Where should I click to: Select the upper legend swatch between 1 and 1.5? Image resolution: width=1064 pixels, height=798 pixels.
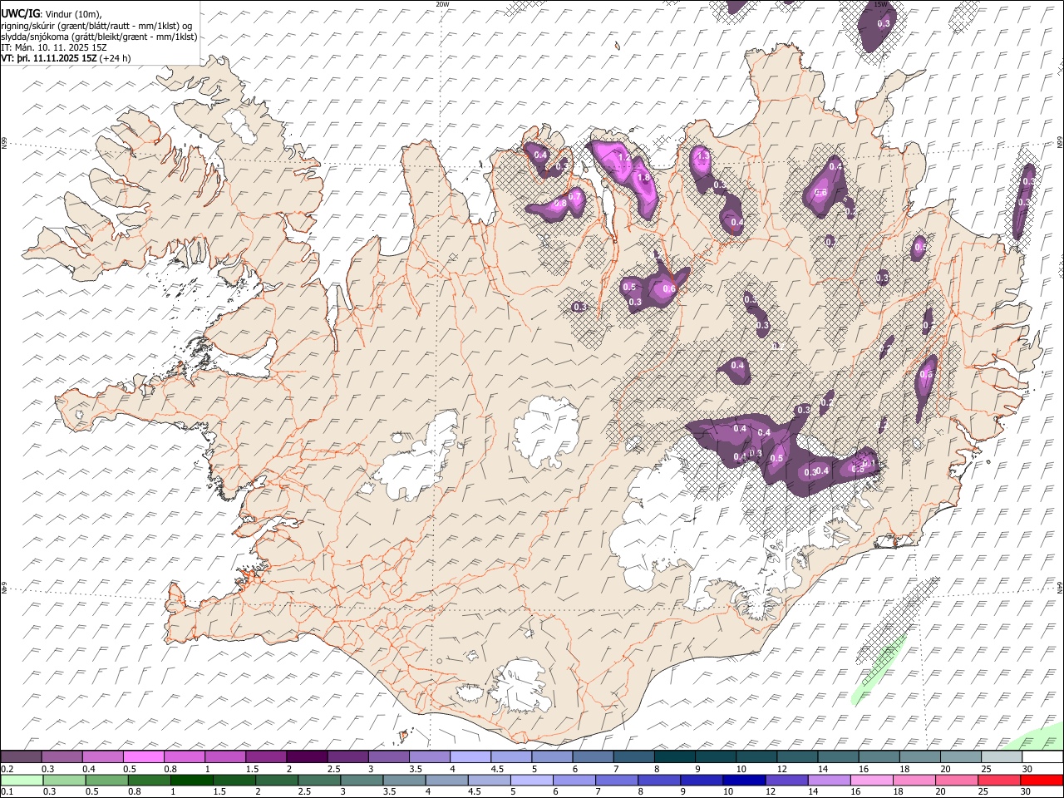[224, 756]
